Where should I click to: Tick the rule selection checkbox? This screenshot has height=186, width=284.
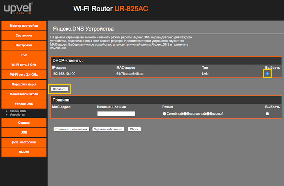(267, 114)
